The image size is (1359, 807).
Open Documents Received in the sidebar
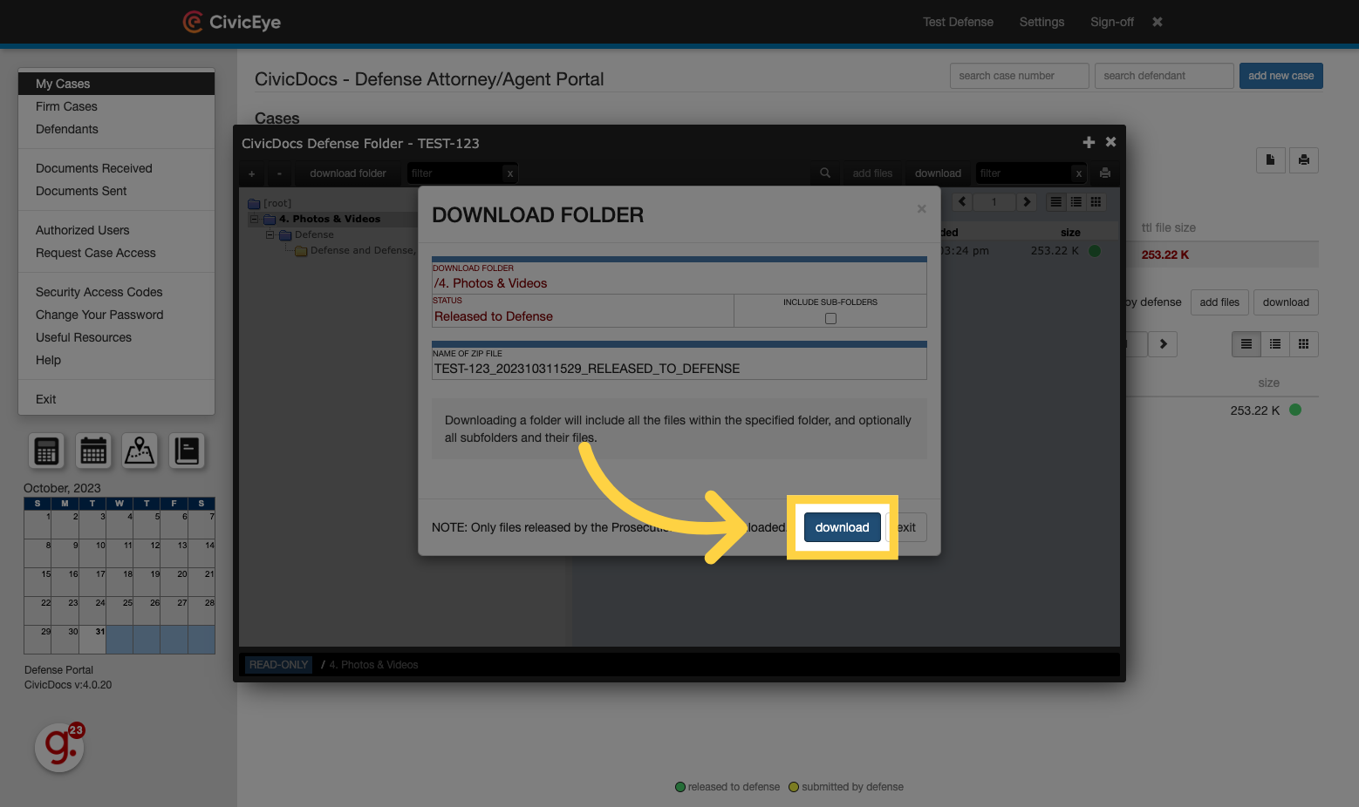pos(94,168)
